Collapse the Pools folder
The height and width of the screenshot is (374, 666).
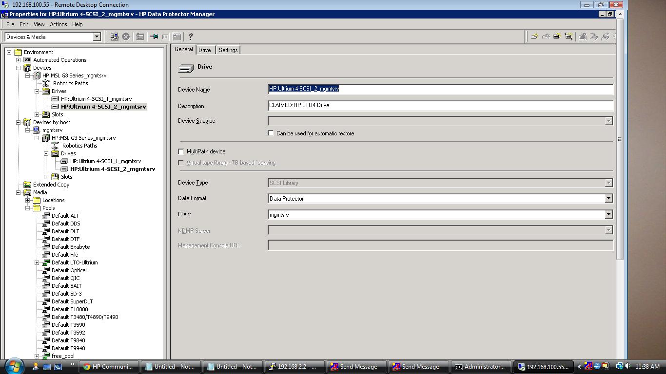pyautogui.click(x=27, y=208)
